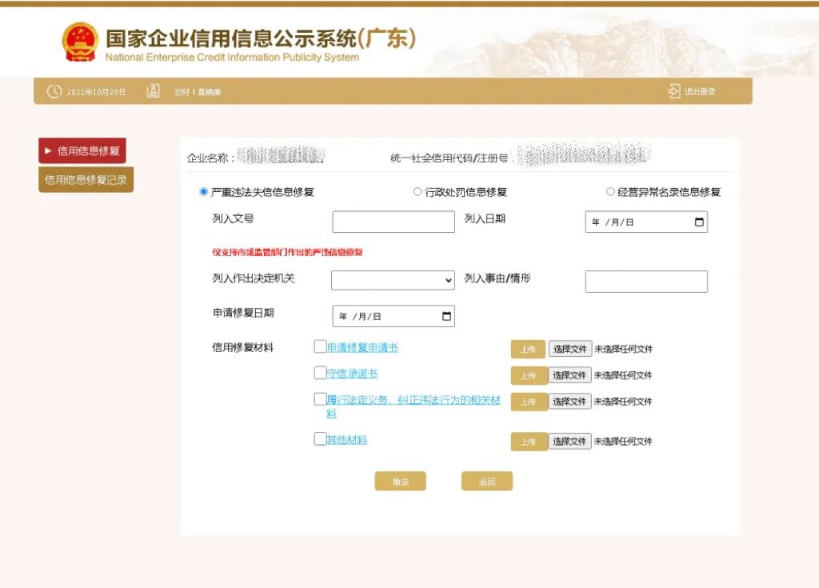Click the 上传 upload button for 守信承诺书
Screen dimensions: 819x588
point(529,375)
